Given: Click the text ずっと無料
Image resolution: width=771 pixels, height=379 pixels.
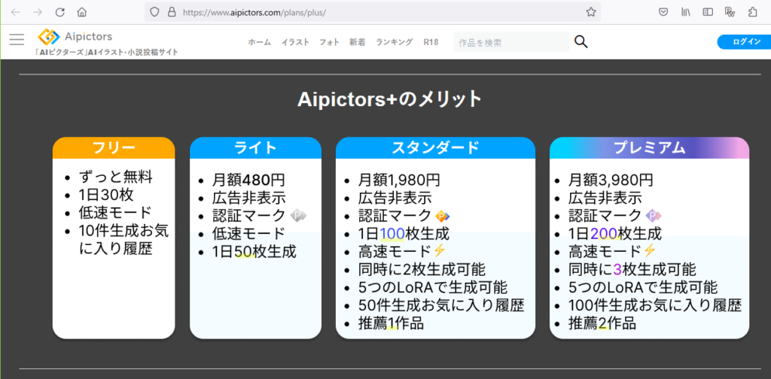Looking at the screenshot, I should tap(115, 177).
